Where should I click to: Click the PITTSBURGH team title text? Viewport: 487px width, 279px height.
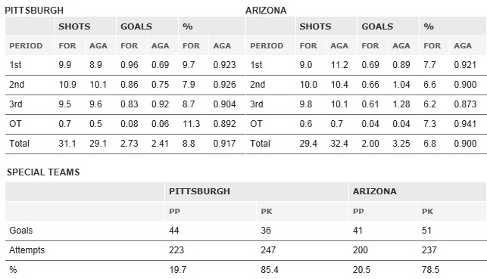(x=34, y=11)
